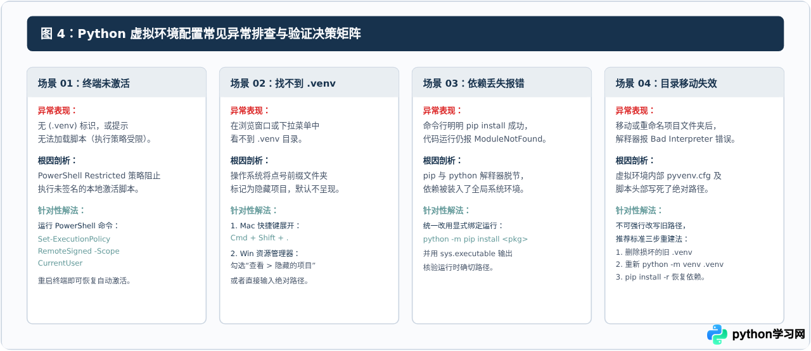Click '执行未签名的本地激活脚本。' line

point(89,188)
